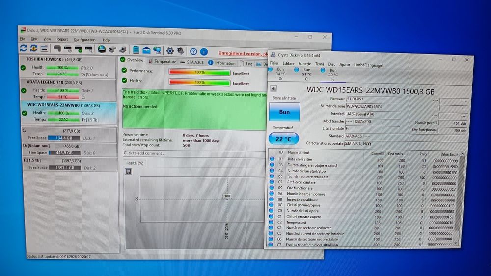
Task: Open the Disk menu in Hard Disk Sentinel
Action: tap(34, 39)
